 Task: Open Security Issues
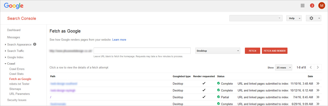[17, 100]
